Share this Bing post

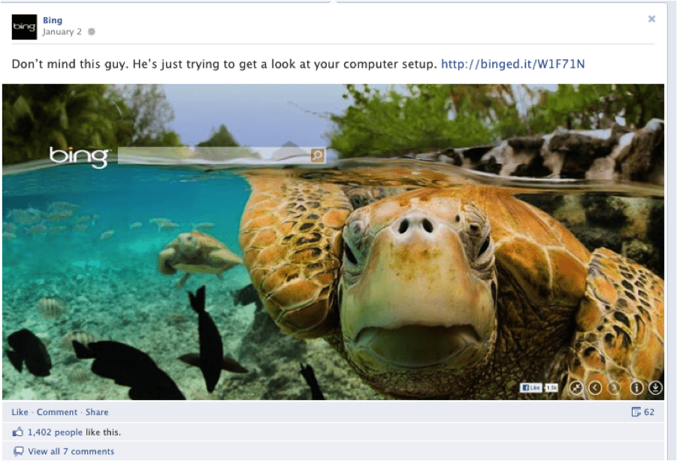[x=97, y=412]
